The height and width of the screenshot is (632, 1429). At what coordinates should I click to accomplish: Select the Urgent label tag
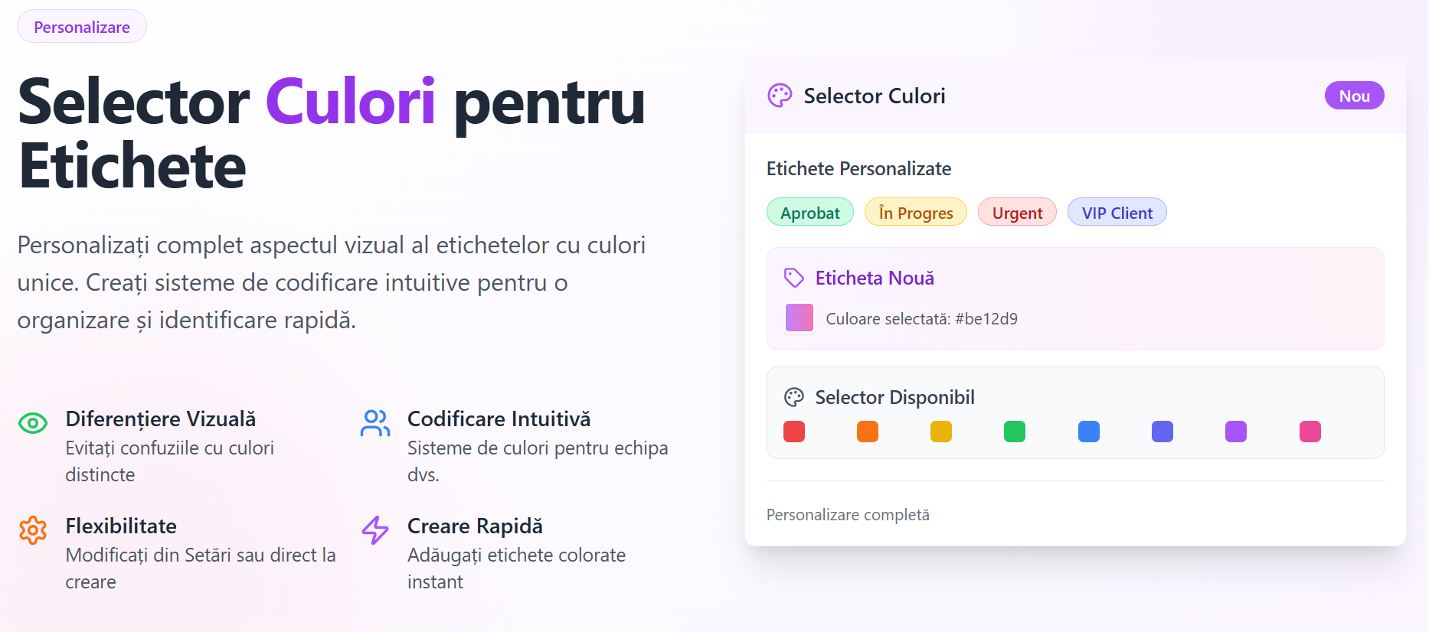[x=1017, y=213]
